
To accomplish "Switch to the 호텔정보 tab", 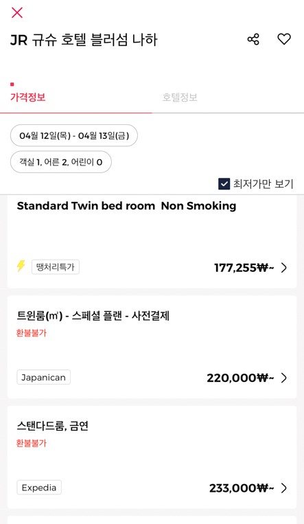I will [180, 98].
